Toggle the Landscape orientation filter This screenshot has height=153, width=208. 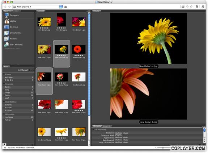(18, 117)
